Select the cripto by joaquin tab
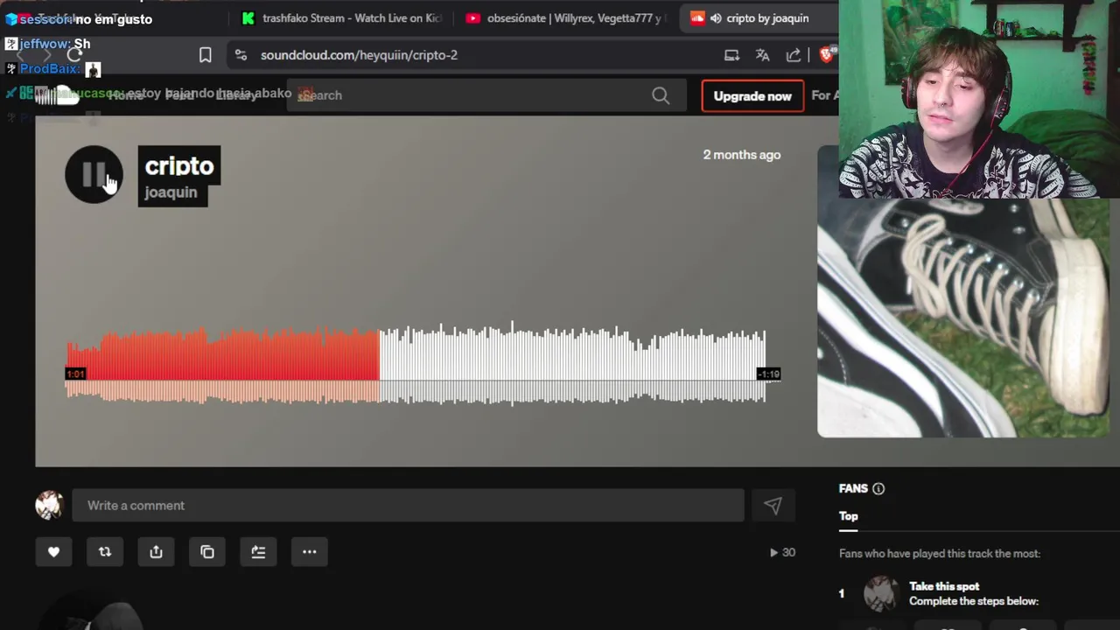Viewport: 1120px width, 630px height. (758, 18)
